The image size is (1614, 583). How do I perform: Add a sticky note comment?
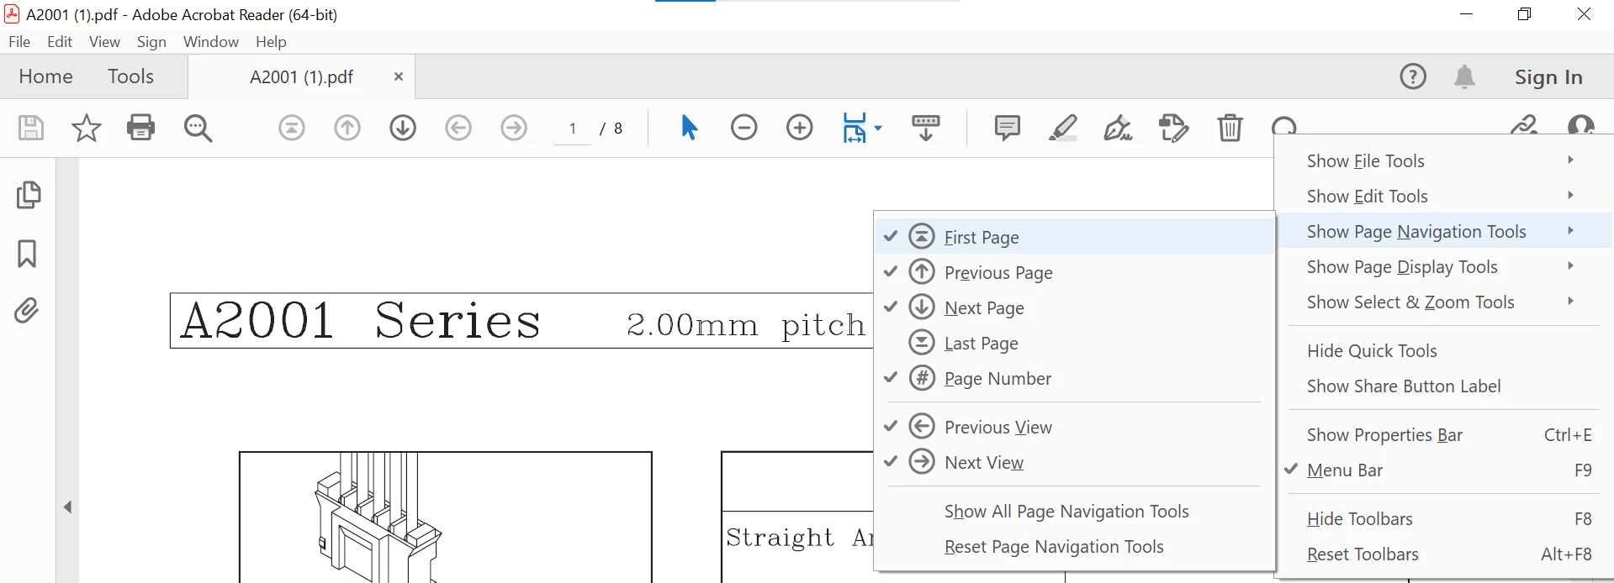pyautogui.click(x=1007, y=128)
